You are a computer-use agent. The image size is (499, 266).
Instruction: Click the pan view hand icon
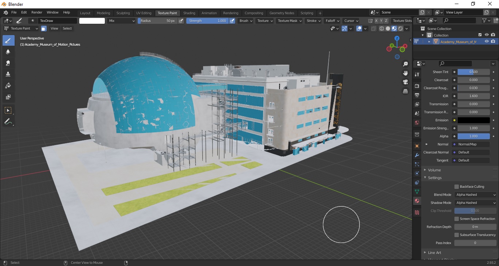tap(405, 73)
